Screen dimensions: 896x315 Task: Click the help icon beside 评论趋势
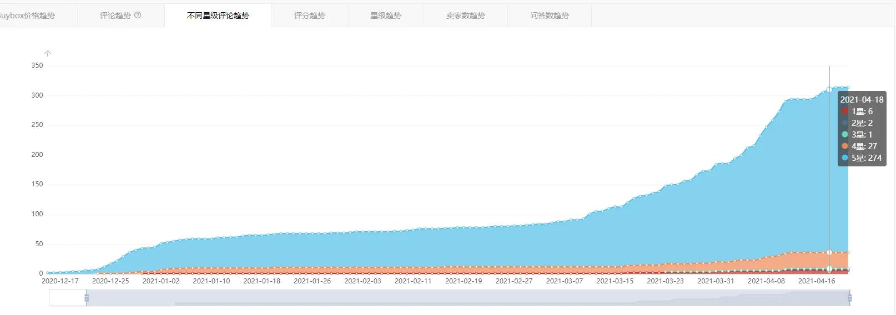(138, 15)
